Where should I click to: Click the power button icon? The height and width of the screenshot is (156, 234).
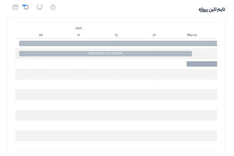pos(53,7)
